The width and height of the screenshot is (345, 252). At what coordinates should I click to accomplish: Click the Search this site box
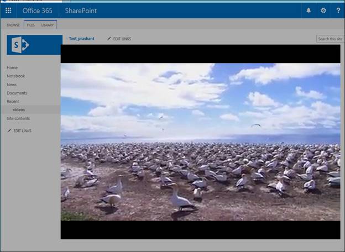click(x=330, y=39)
